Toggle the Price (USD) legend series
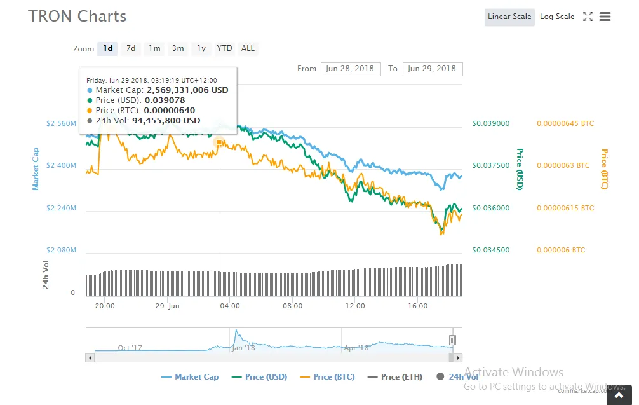The width and height of the screenshot is (639, 405). [259, 377]
